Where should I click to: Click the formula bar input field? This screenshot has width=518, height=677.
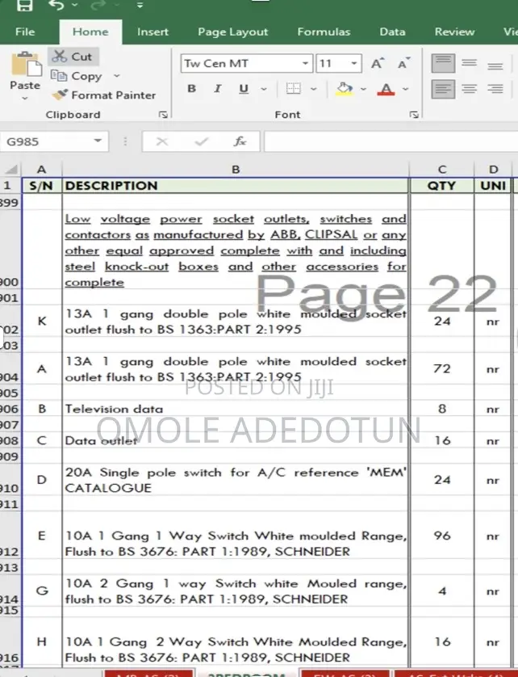pyautogui.click(x=391, y=141)
